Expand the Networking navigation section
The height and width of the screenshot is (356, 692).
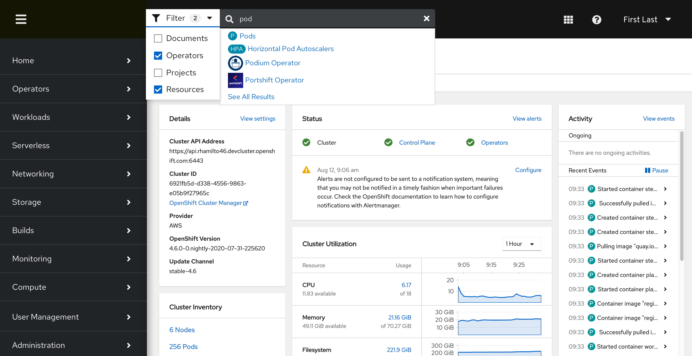click(x=73, y=174)
